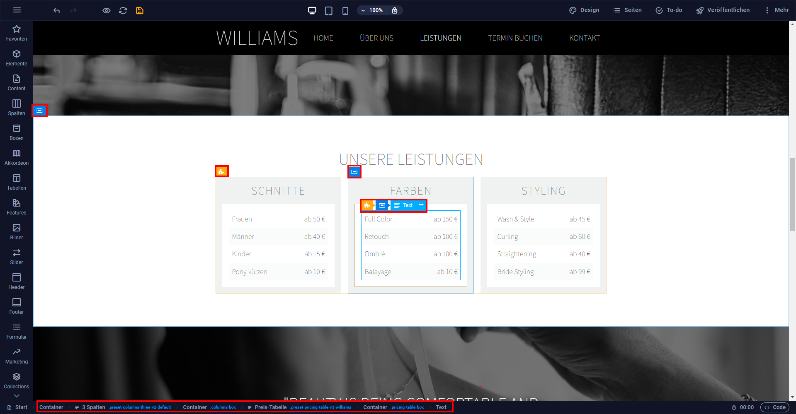Switch to desktop view icon

312,10
